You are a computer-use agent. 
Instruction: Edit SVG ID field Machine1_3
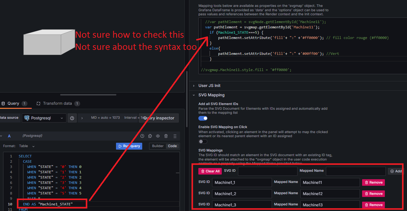point(242,205)
